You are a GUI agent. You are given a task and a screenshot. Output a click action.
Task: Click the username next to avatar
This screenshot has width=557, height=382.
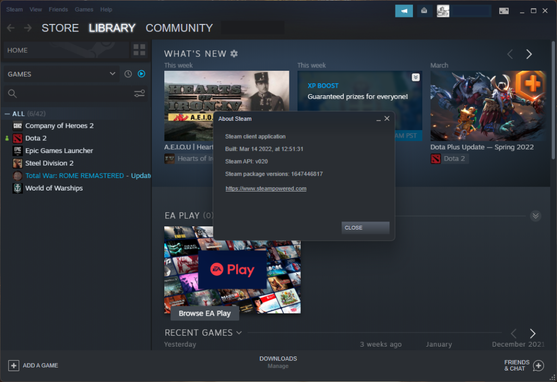pos(471,11)
